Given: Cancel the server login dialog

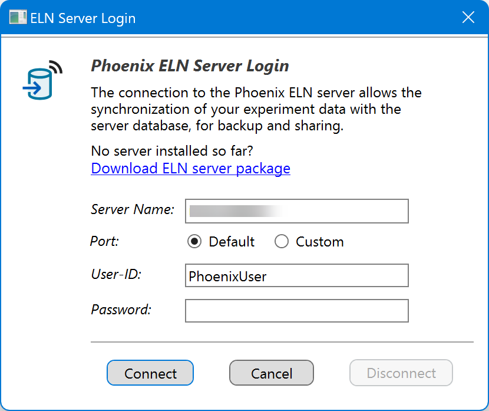Looking at the screenshot, I should click(x=271, y=373).
